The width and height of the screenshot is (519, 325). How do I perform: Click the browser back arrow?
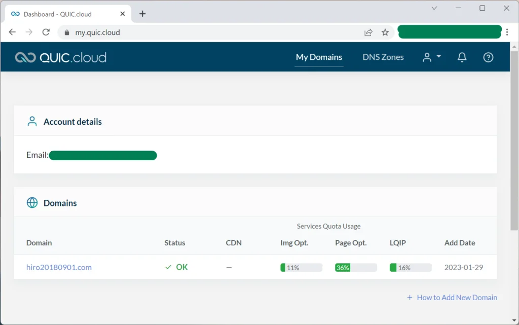tap(12, 32)
